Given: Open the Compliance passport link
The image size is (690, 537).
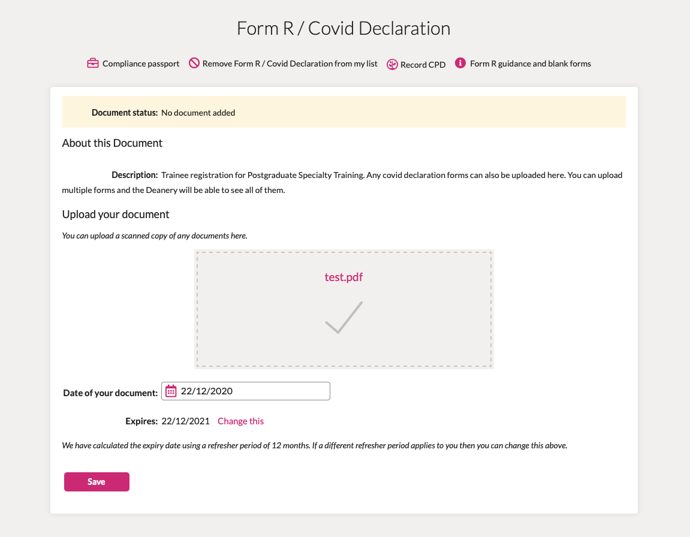Looking at the screenshot, I should (x=141, y=64).
